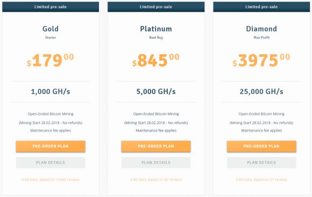
Task: Open Plan Details for Diamond
Action: click(261, 163)
